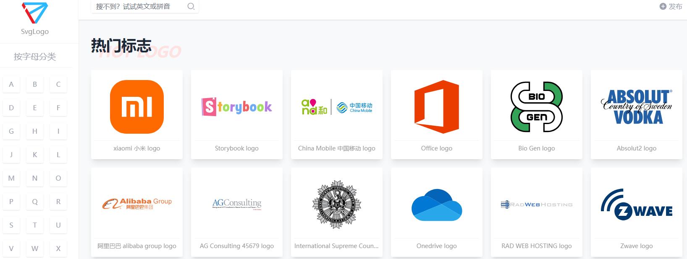Open the Bio Gen logo image
This screenshot has height=259, width=687.
pyautogui.click(x=537, y=107)
